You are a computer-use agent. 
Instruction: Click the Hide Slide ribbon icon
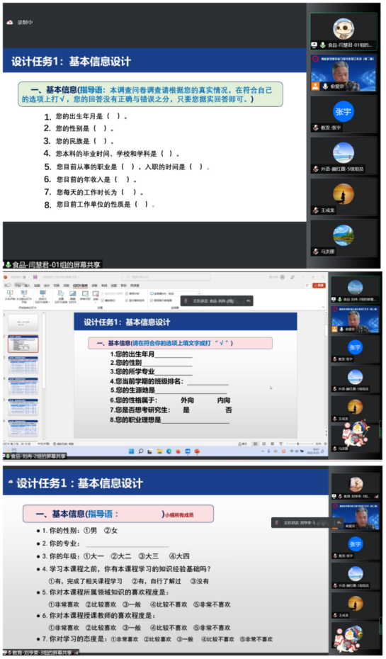tap(72, 295)
